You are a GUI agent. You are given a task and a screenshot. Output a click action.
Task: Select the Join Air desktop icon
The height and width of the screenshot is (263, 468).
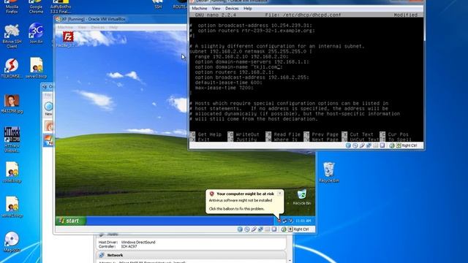tap(36, 34)
